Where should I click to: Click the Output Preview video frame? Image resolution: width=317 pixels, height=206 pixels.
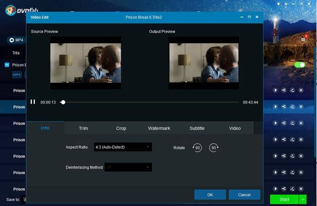204,63
